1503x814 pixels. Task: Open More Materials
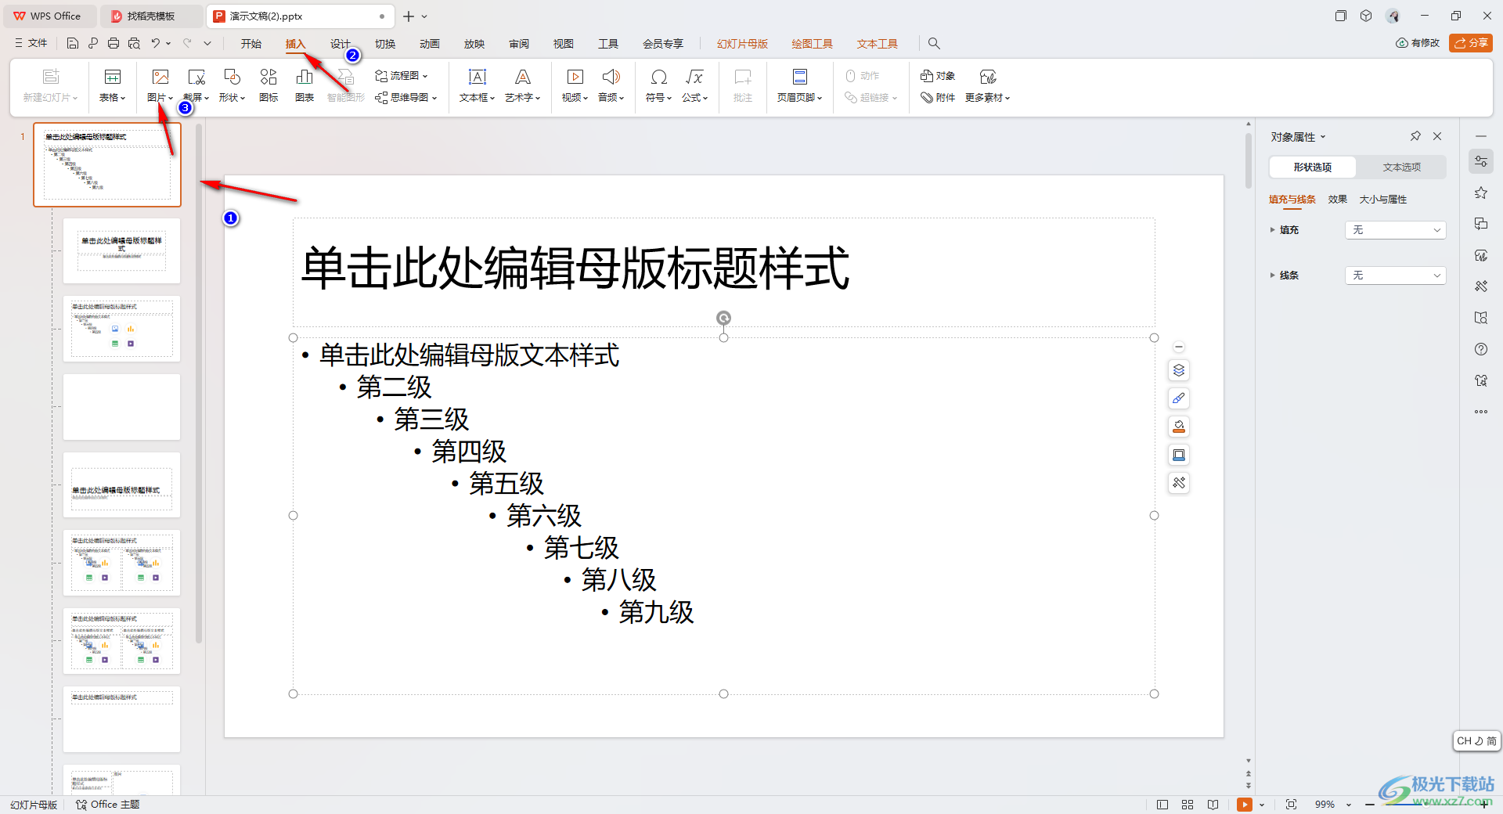pos(987,85)
